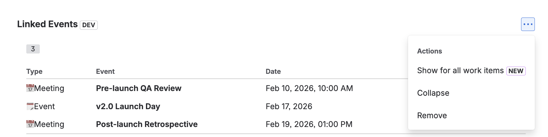Open the Post-launch Retrospective event
The height and width of the screenshot is (137, 548).
(x=147, y=124)
